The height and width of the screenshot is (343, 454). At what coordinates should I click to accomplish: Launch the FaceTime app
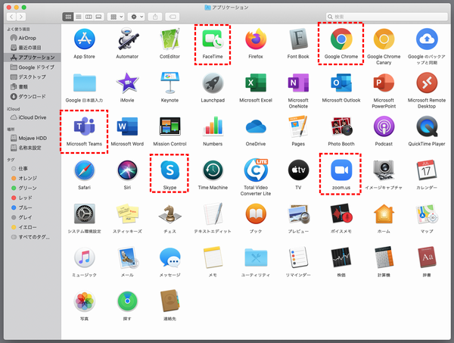213,39
